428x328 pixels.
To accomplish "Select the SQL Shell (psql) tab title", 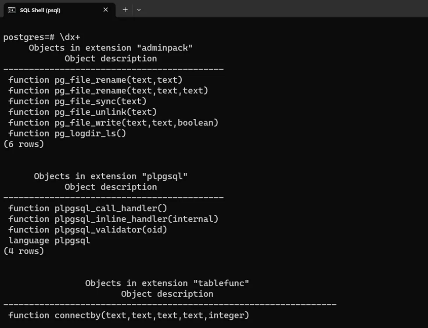I will pyautogui.click(x=40, y=10).
